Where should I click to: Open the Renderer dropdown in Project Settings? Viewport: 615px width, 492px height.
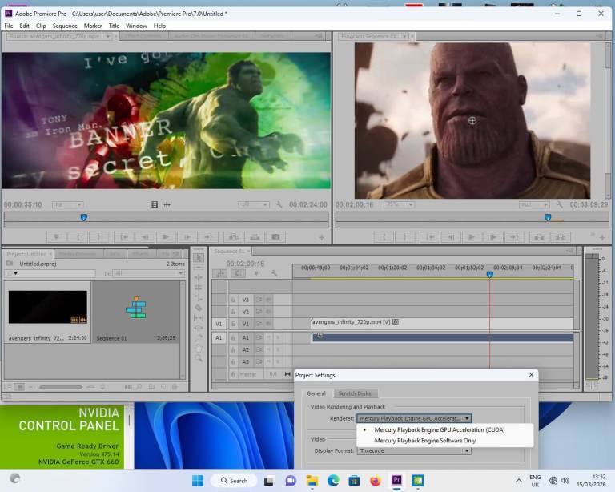coord(414,418)
